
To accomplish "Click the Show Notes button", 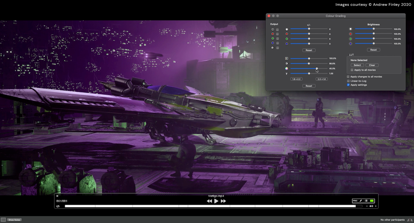I will click(x=14, y=220).
